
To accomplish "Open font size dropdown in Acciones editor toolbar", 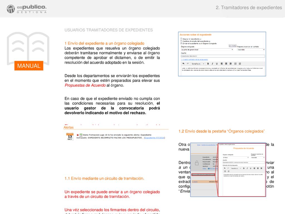I will 198,64.
